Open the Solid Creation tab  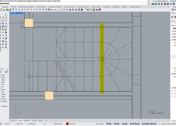[x=83, y=7]
